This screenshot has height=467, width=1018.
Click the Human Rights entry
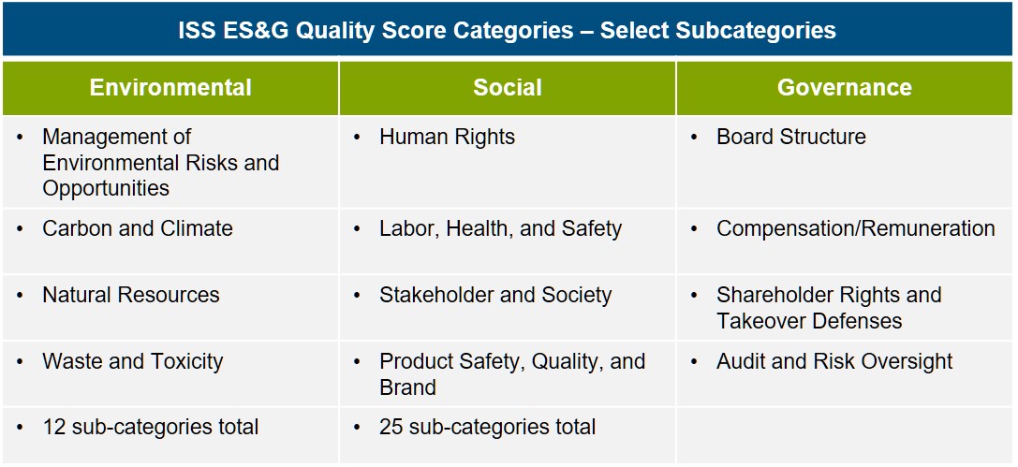[x=448, y=137]
